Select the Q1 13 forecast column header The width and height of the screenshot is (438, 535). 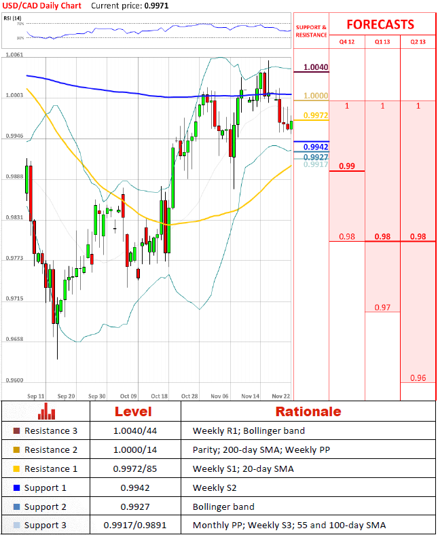382,42
